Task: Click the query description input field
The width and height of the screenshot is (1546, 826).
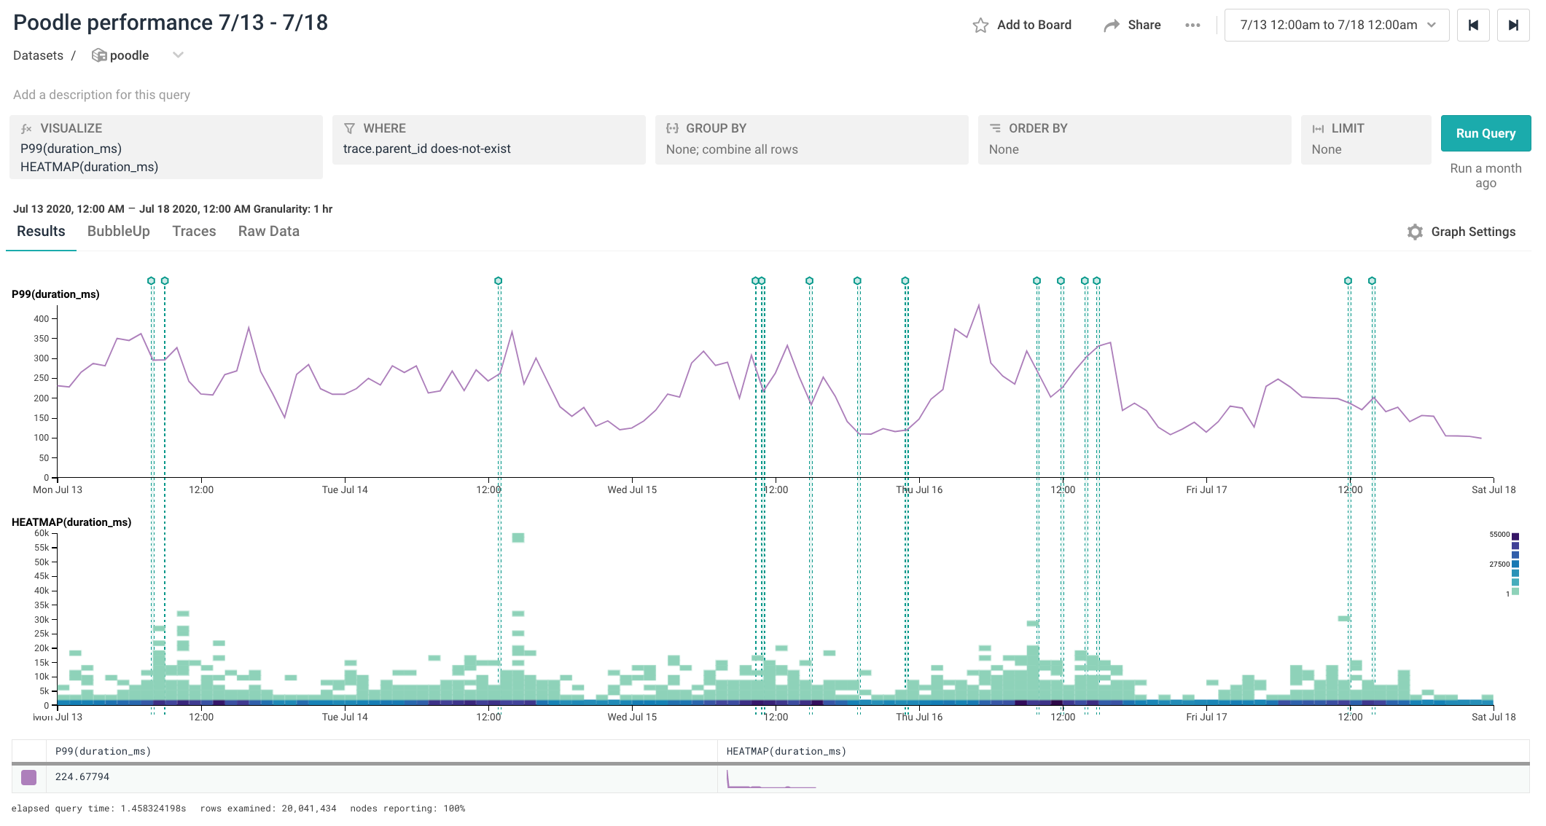Action: point(102,95)
